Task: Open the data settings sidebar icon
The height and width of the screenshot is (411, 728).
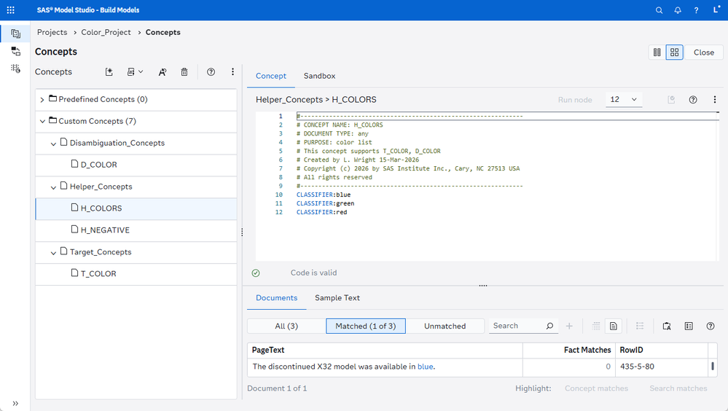Action: coord(16,68)
